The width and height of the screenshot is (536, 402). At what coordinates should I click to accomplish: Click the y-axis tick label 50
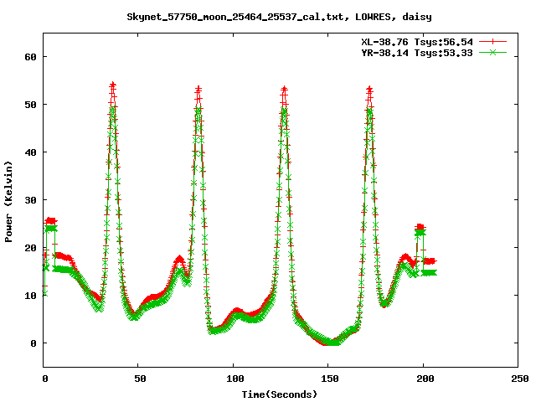click(x=30, y=105)
